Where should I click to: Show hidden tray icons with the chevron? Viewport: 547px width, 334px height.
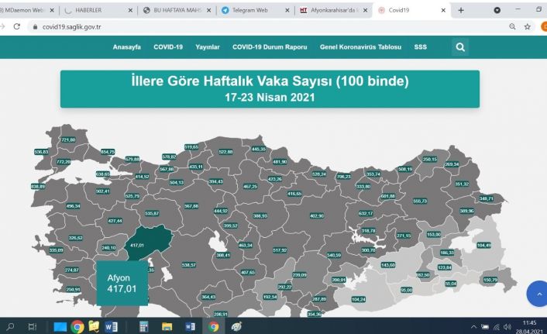click(473, 327)
